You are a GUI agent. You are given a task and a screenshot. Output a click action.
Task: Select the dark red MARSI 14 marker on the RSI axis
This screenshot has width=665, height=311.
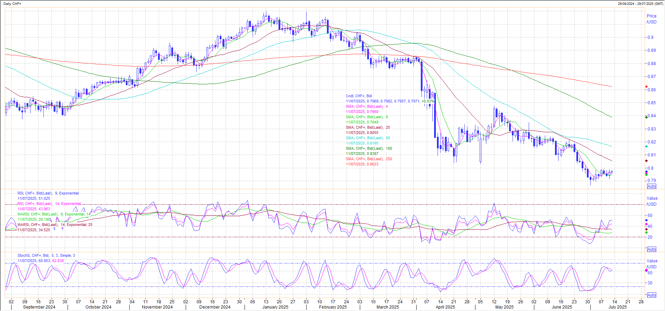click(x=646, y=229)
